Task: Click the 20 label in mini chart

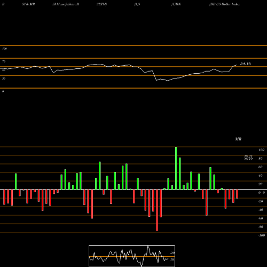Action: point(172,253)
